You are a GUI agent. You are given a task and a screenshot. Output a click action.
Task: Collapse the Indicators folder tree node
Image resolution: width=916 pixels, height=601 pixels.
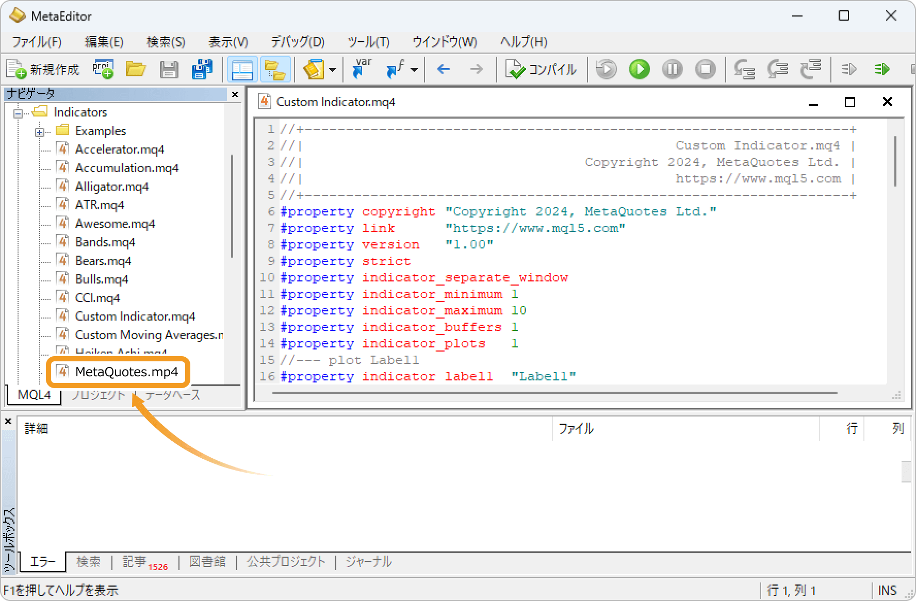click(18, 113)
